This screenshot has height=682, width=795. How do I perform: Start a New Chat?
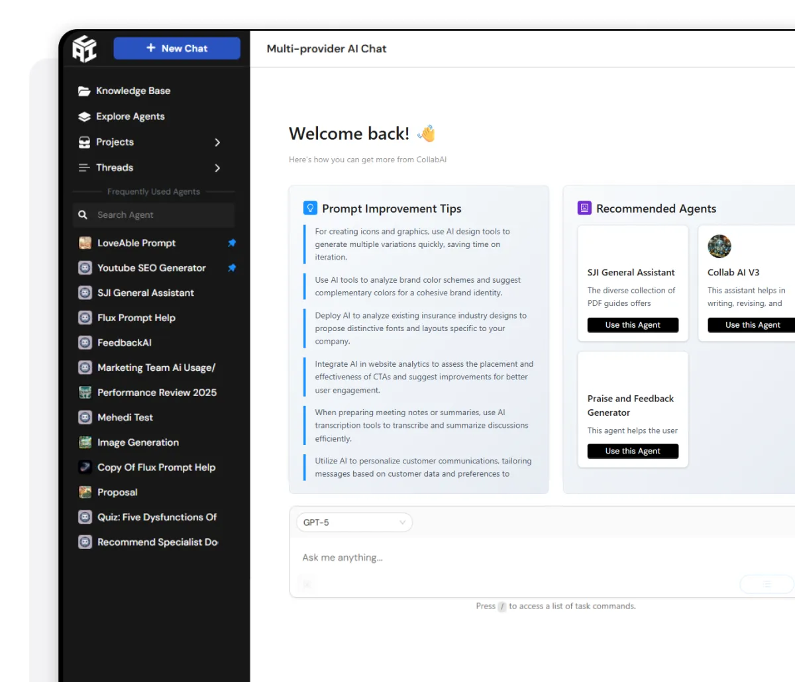click(177, 48)
